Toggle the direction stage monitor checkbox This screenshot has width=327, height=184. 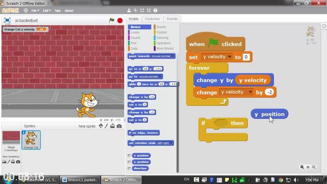point(129,168)
